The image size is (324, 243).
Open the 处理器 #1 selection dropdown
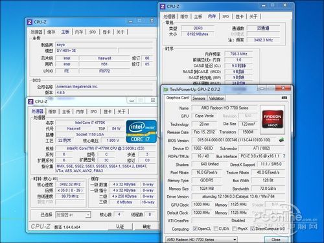click(x=73, y=214)
